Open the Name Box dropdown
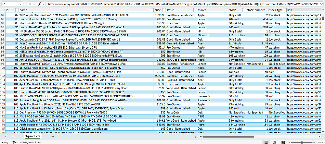The height and width of the screenshot is (144, 325). (x=20, y=4)
